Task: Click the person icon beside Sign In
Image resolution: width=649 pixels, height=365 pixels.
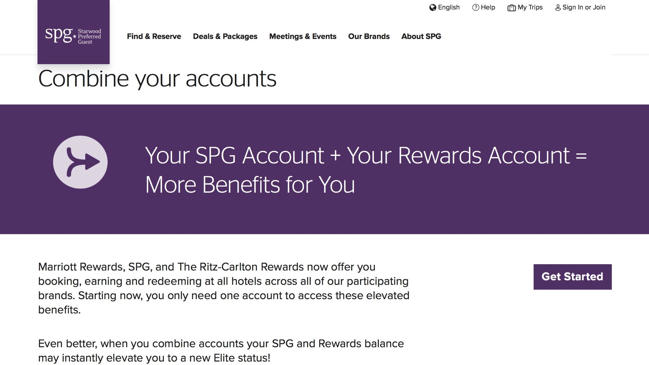Action: coord(558,7)
